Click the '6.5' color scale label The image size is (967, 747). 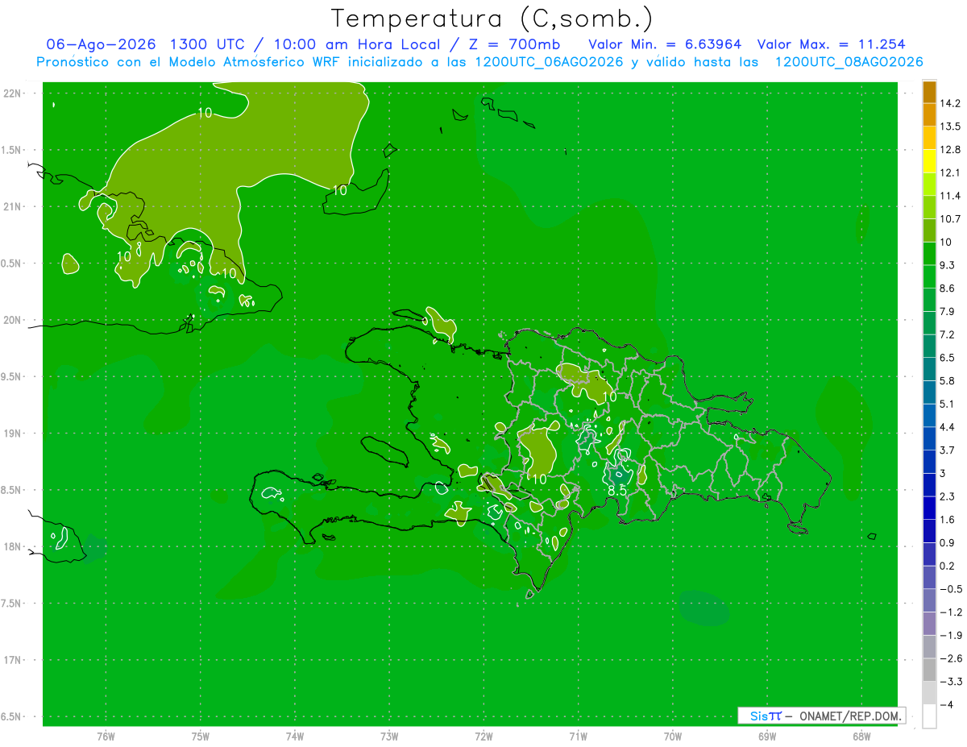pyautogui.click(x=947, y=358)
